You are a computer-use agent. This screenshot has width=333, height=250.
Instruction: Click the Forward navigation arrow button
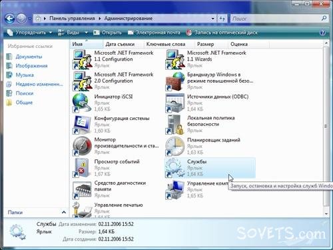(21, 19)
